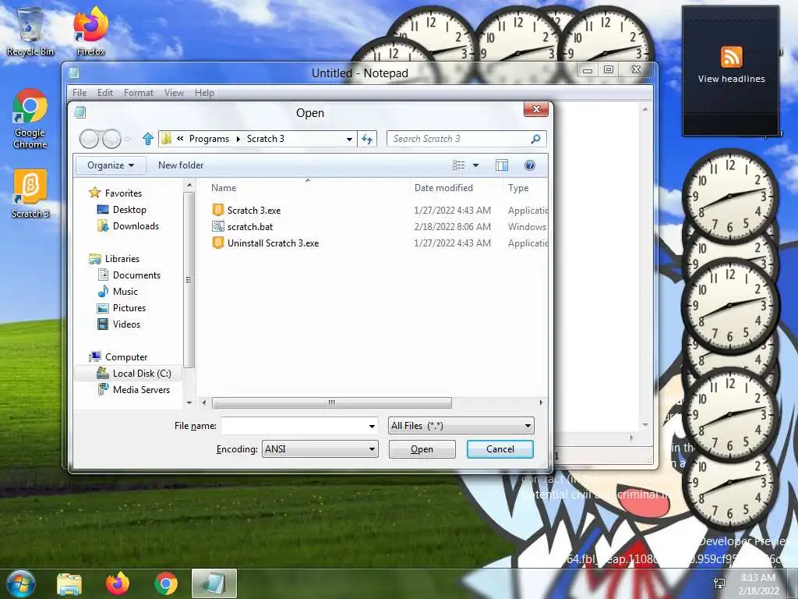The width and height of the screenshot is (798, 599).
Task: Refresh the folder via address bar button
Action: (367, 139)
